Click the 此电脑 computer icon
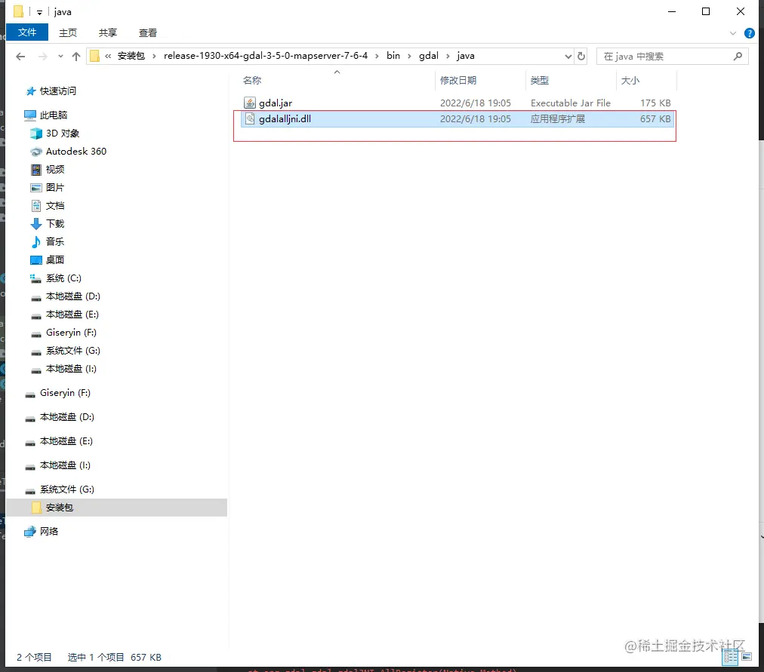Image resolution: width=764 pixels, height=672 pixels. click(29, 115)
